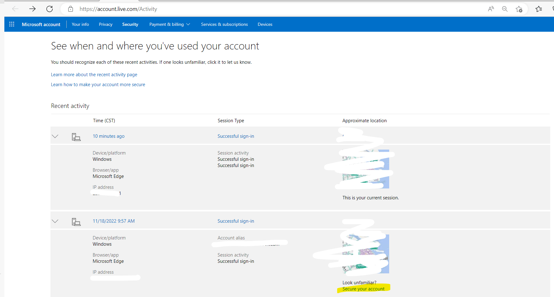The image size is (554, 297).
Task: Click the Account alias label
Action: coord(231,238)
